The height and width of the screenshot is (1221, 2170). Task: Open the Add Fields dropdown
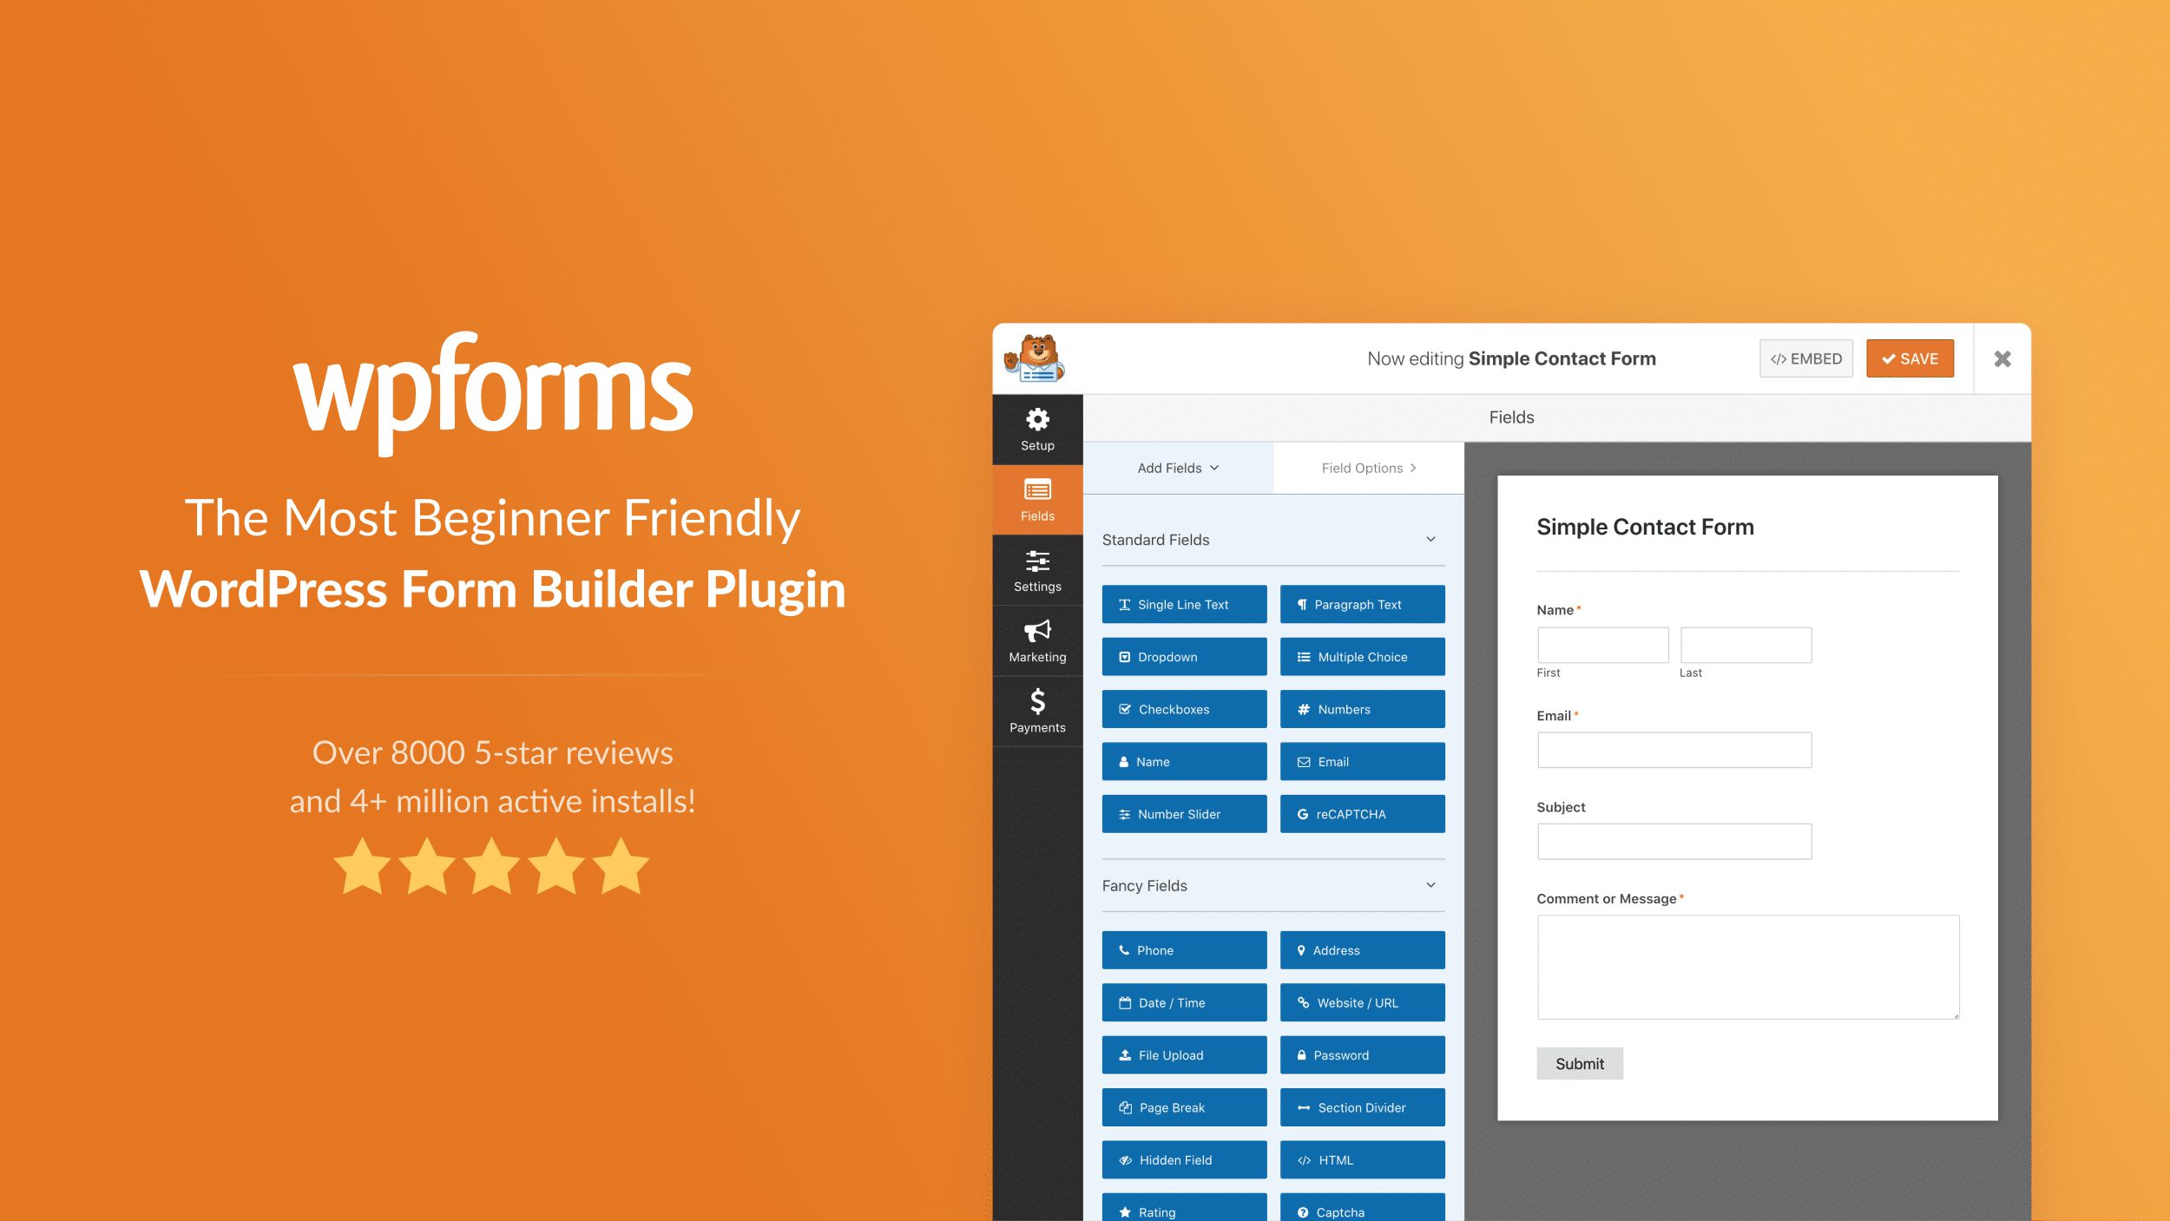click(x=1177, y=467)
